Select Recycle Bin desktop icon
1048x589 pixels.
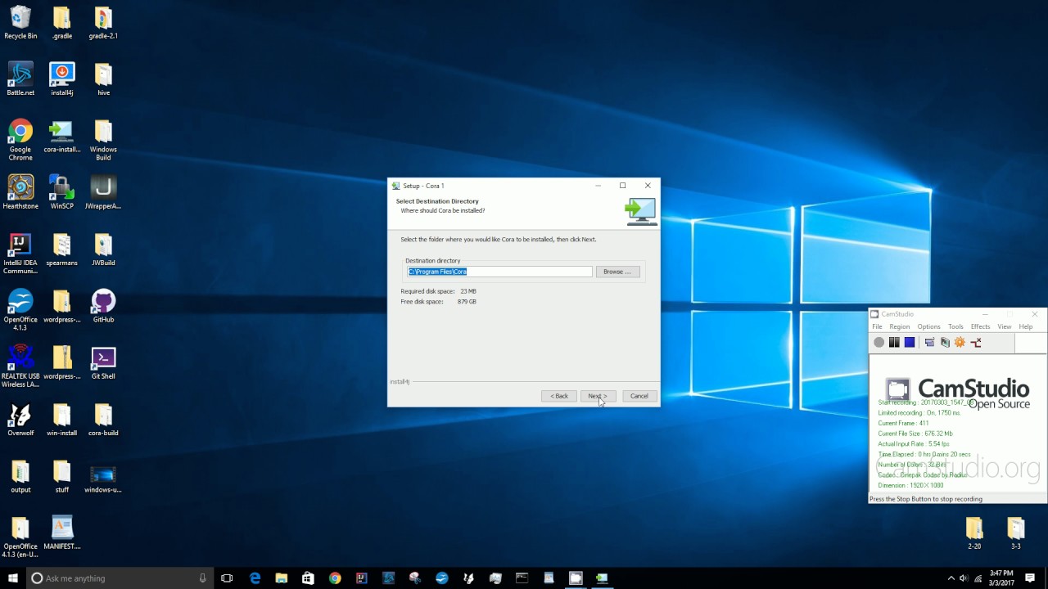(x=20, y=23)
